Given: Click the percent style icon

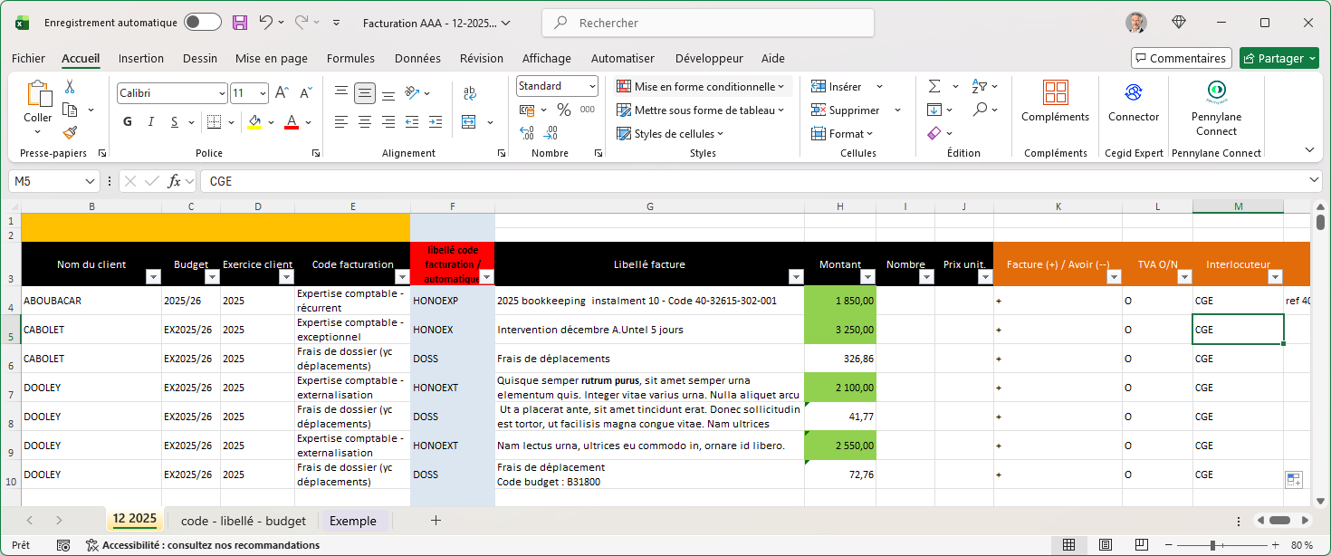Looking at the screenshot, I should [563, 110].
